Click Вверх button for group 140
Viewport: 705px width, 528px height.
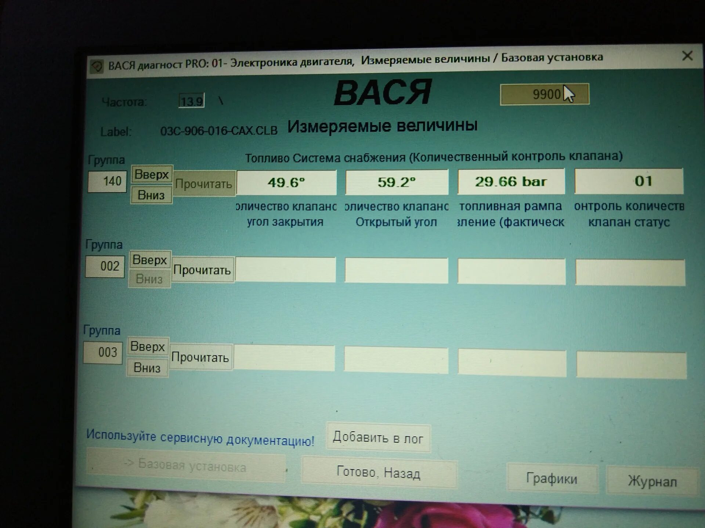151,174
